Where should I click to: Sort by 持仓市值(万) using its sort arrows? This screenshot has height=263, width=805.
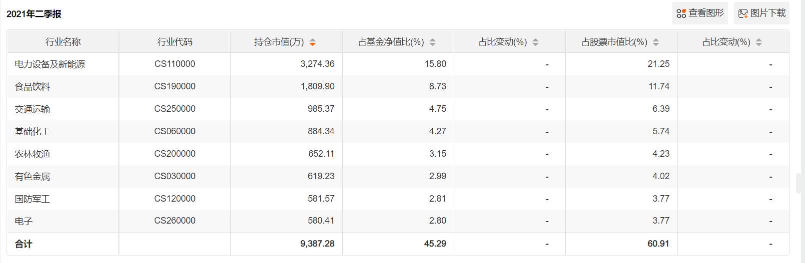[312, 42]
